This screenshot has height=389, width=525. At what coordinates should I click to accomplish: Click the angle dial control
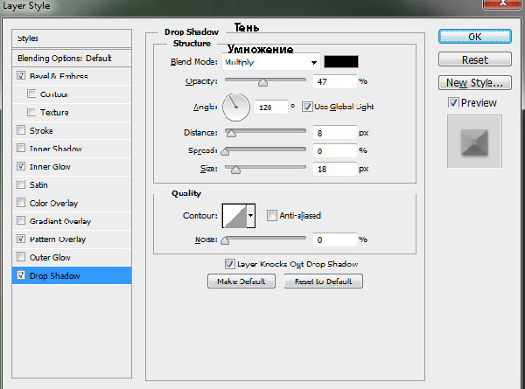[x=236, y=107]
